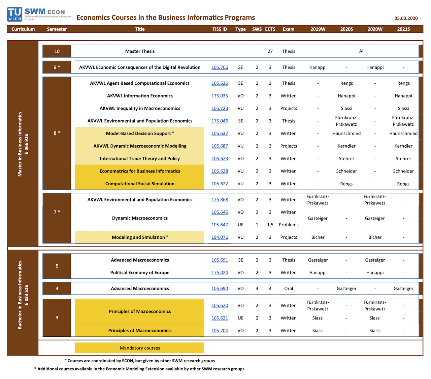Open TISS link 105.621
The image size is (431, 379).
(x=220, y=318)
